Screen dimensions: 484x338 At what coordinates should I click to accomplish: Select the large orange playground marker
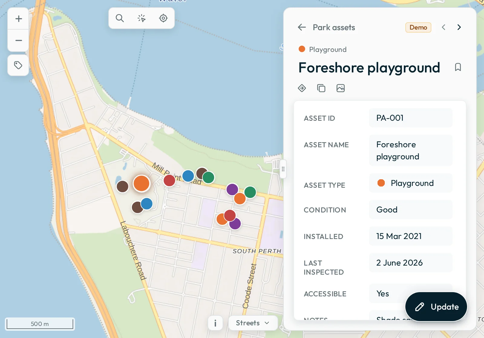(x=142, y=183)
